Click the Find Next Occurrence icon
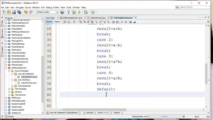This screenshot has height=120, width=213. (88, 22)
